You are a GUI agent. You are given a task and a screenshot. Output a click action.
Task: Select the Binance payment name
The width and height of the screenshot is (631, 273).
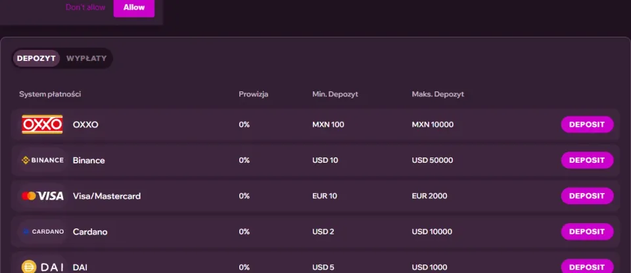point(89,160)
